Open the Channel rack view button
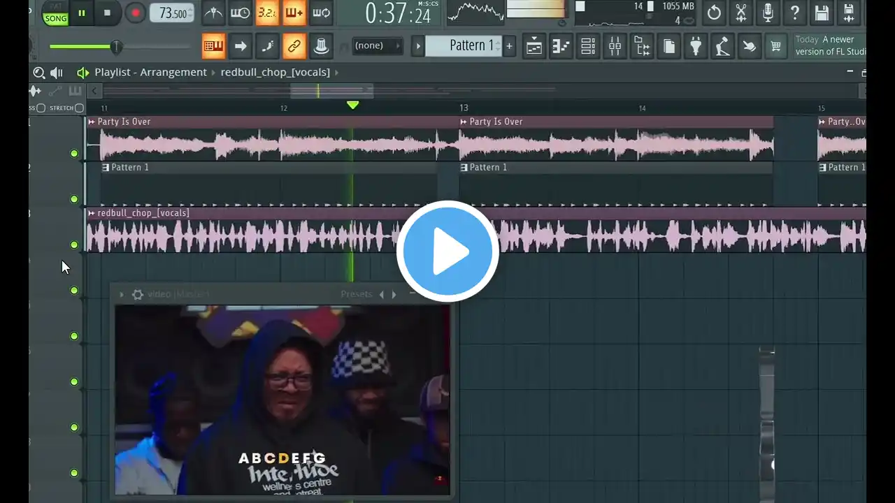Viewport: 895px width, 503px height. (x=588, y=46)
